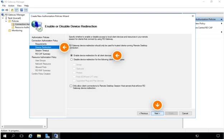Toggle the Show/Hide Console Tree toolbar icon
Image resolution: width=224 pixels, height=139 pixels.
[17, 10]
